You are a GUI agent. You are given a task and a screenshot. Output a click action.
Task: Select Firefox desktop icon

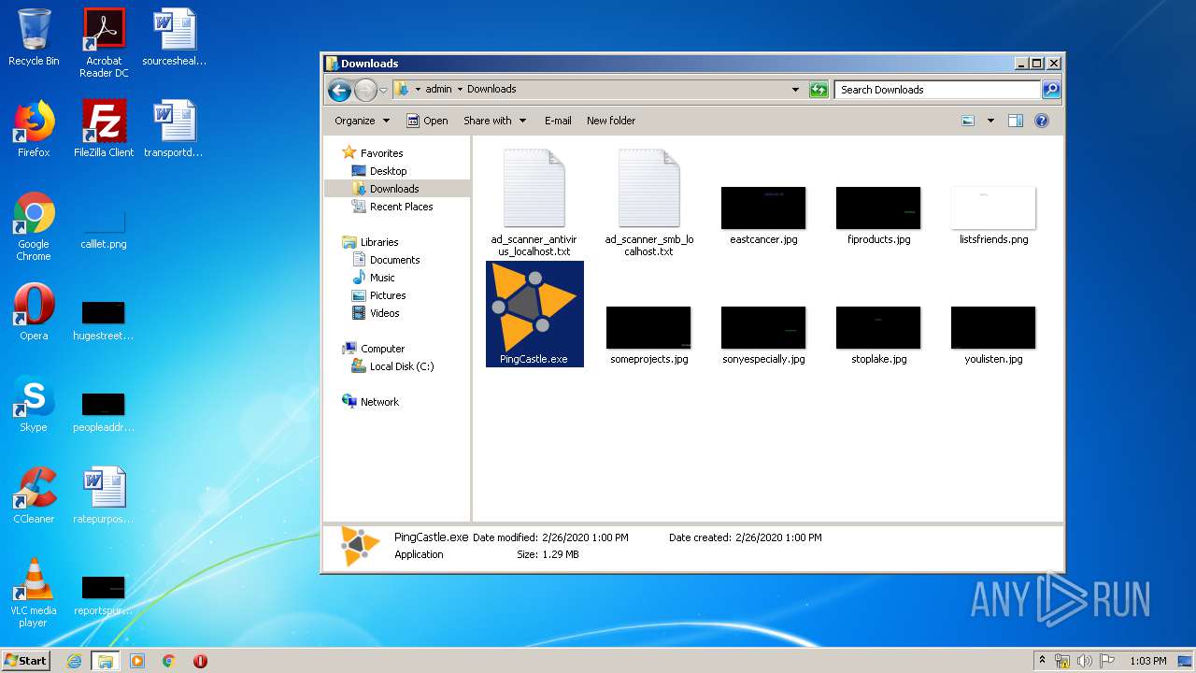[x=34, y=129]
